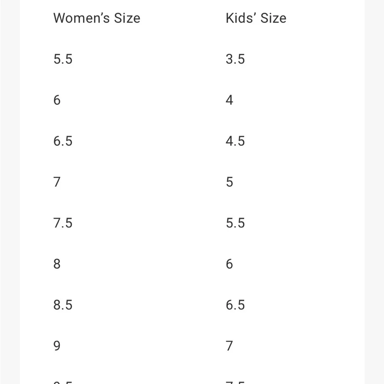Select partially visible women's size 9.5
The image size is (384, 384).
(63, 382)
